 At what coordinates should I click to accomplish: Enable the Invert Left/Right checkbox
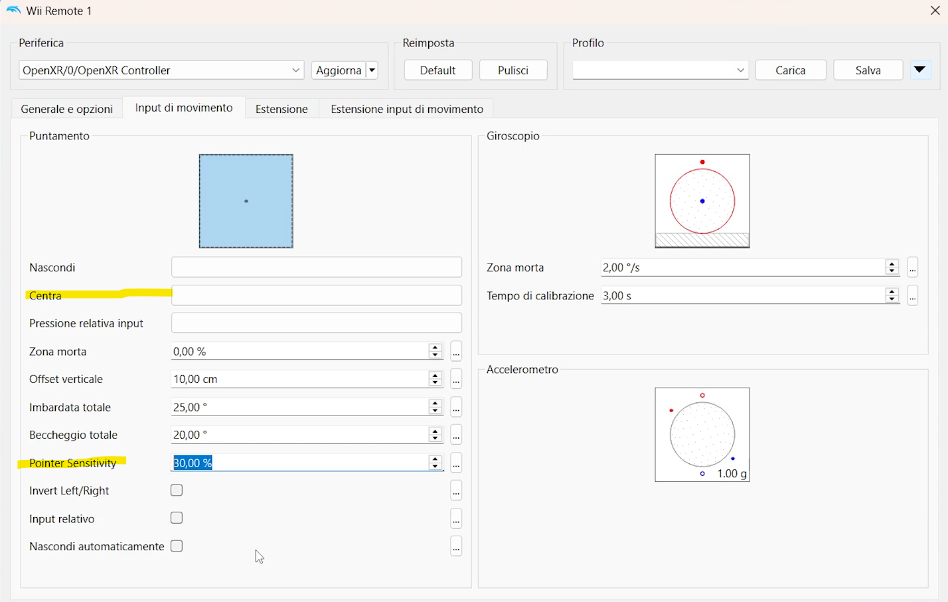point(177,490)
